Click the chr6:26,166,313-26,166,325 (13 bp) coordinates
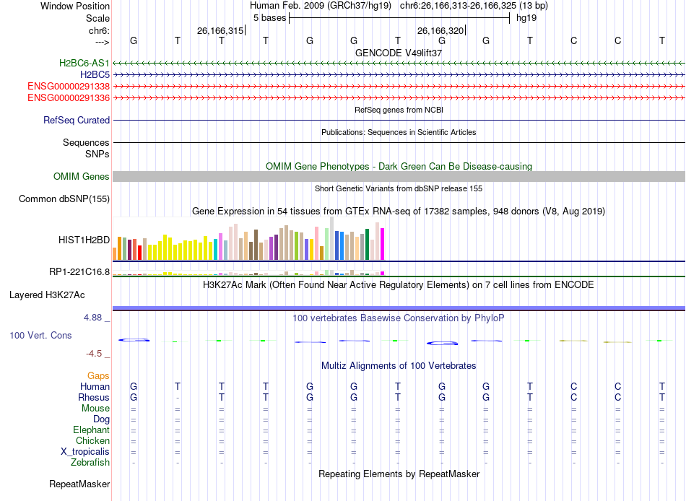Screen dimensions: 686x501 (474, 6)
